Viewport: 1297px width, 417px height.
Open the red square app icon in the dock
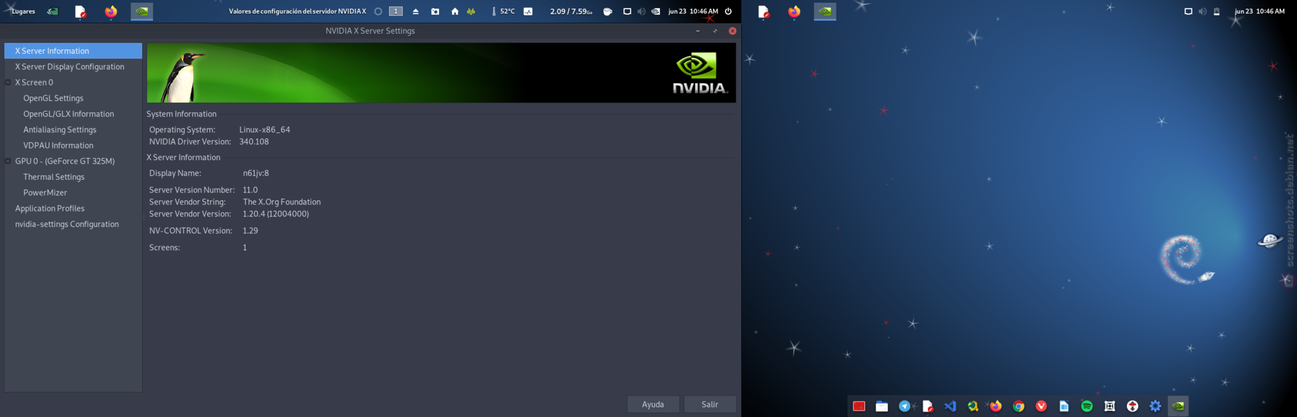point(859,406)
